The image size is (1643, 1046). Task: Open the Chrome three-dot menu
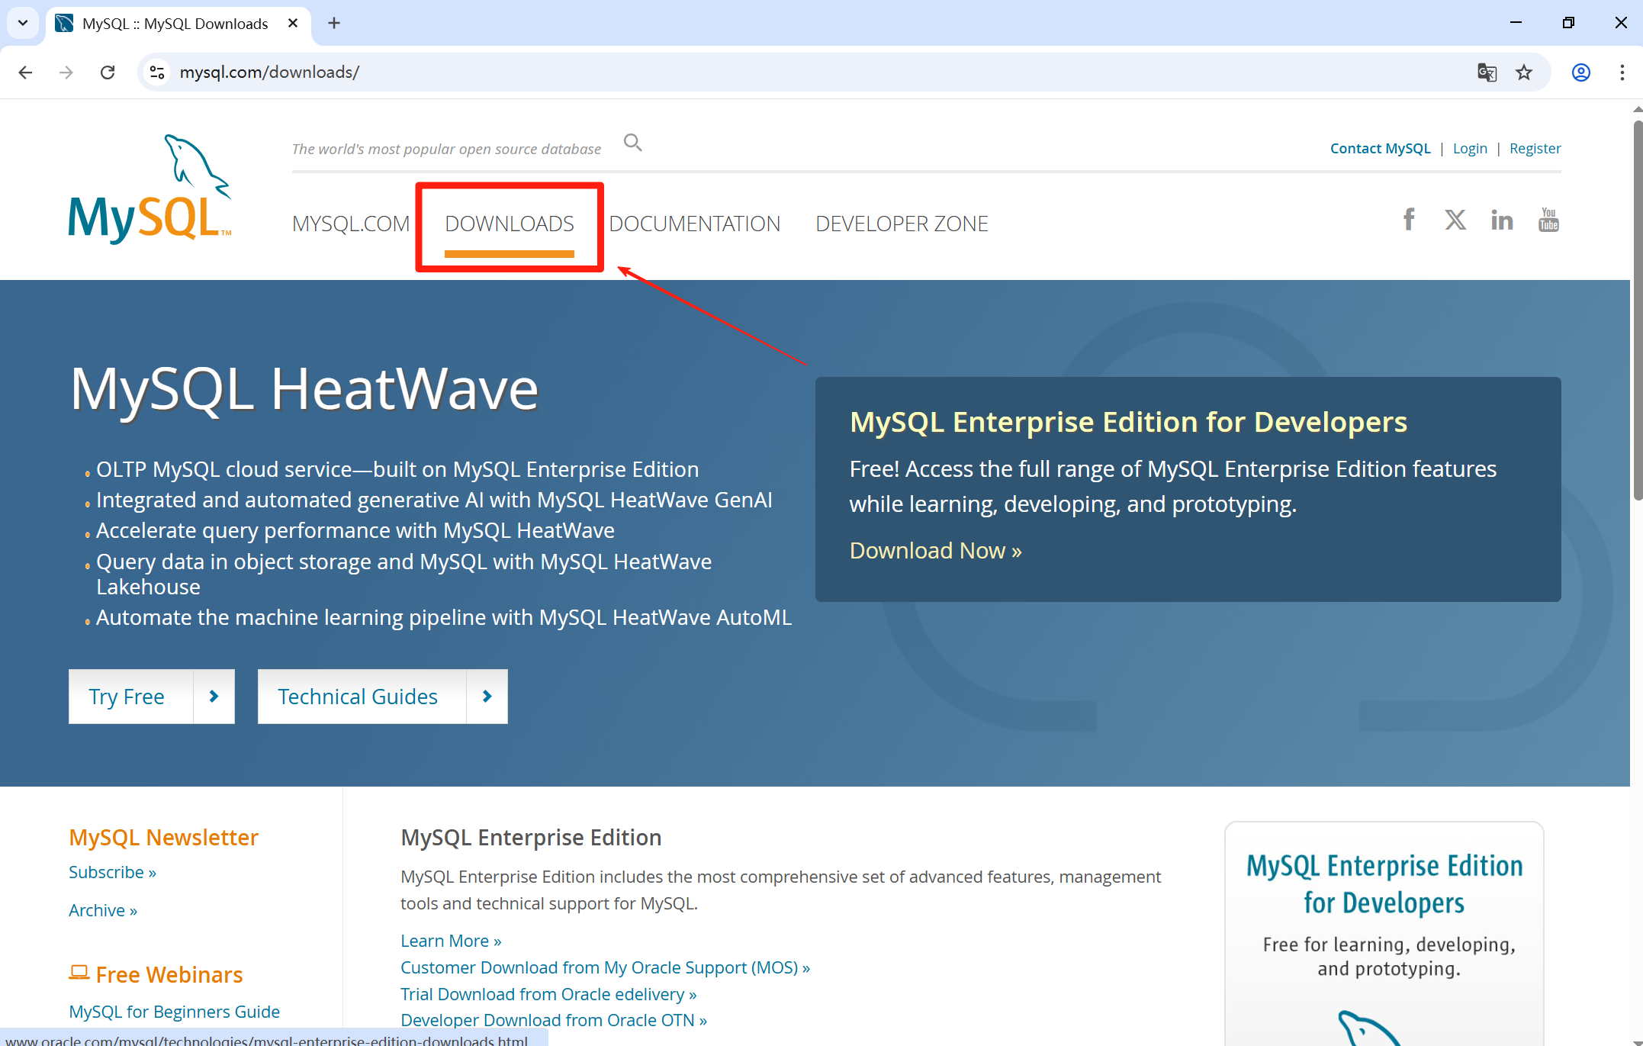point(1622,72)
